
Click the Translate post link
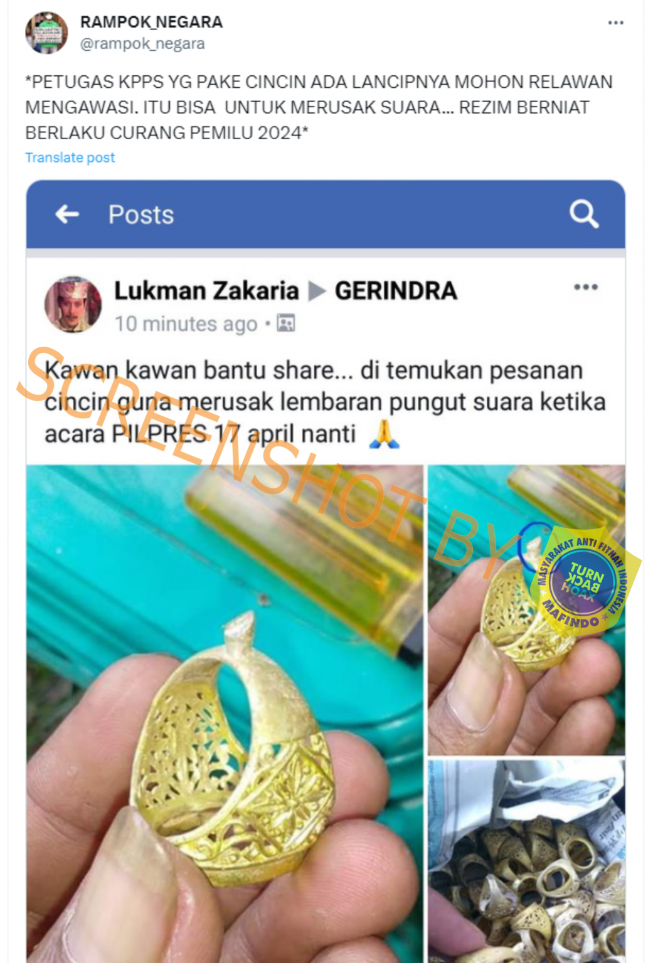pyautogui.click(x=70, y=157)
